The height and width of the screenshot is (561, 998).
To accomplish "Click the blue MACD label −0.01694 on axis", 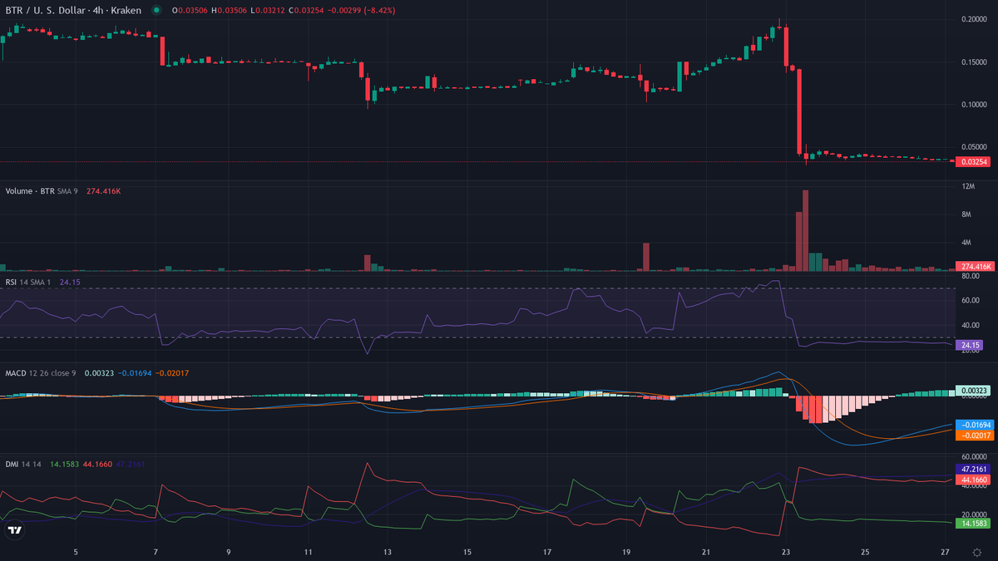I will coord(975,424).
